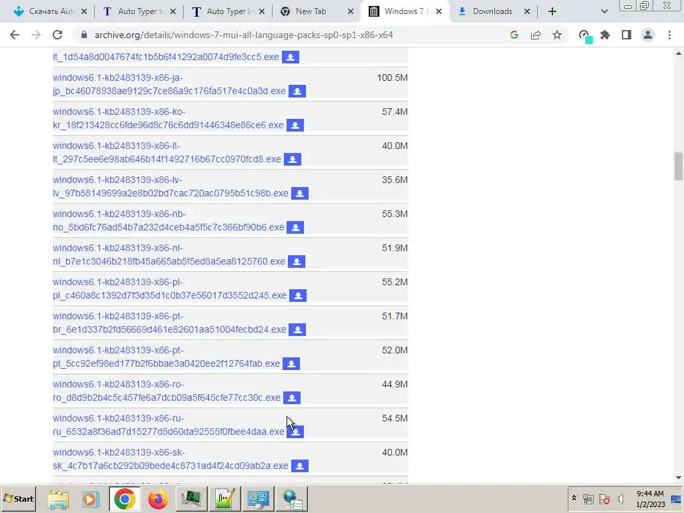Open windows6.1-kb2483139-x86-sk-sk exe link

click(170, 459)
